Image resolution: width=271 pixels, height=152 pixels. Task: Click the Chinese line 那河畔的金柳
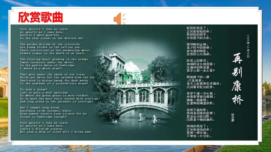(x=197, y=44)
